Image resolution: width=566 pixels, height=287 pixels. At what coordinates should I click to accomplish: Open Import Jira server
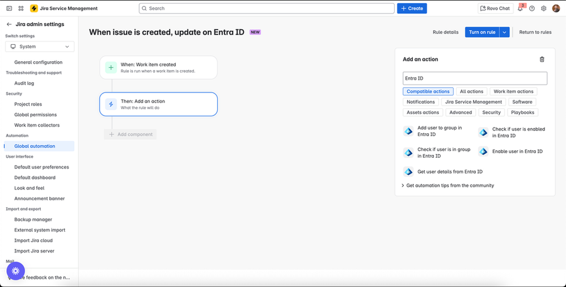34,251
